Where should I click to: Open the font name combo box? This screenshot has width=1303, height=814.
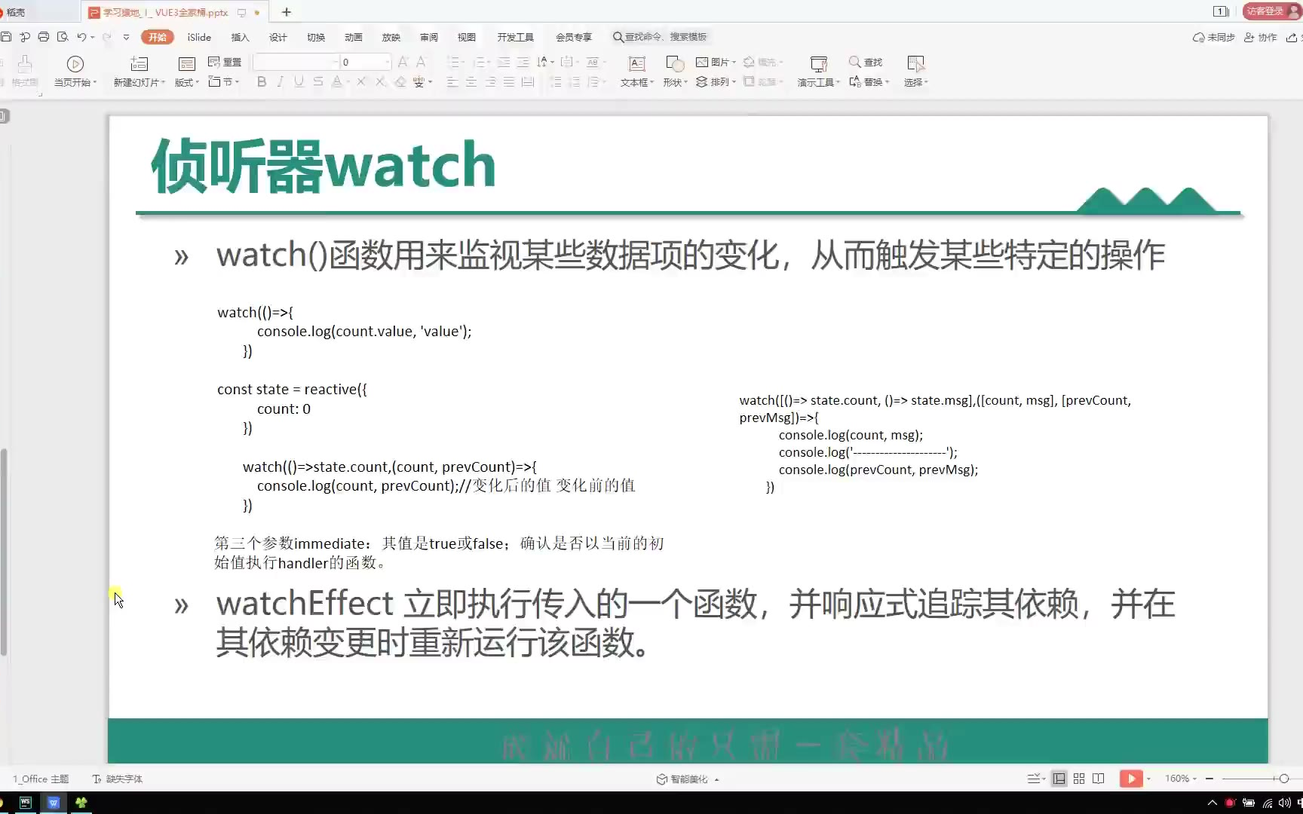coord(296,62)
